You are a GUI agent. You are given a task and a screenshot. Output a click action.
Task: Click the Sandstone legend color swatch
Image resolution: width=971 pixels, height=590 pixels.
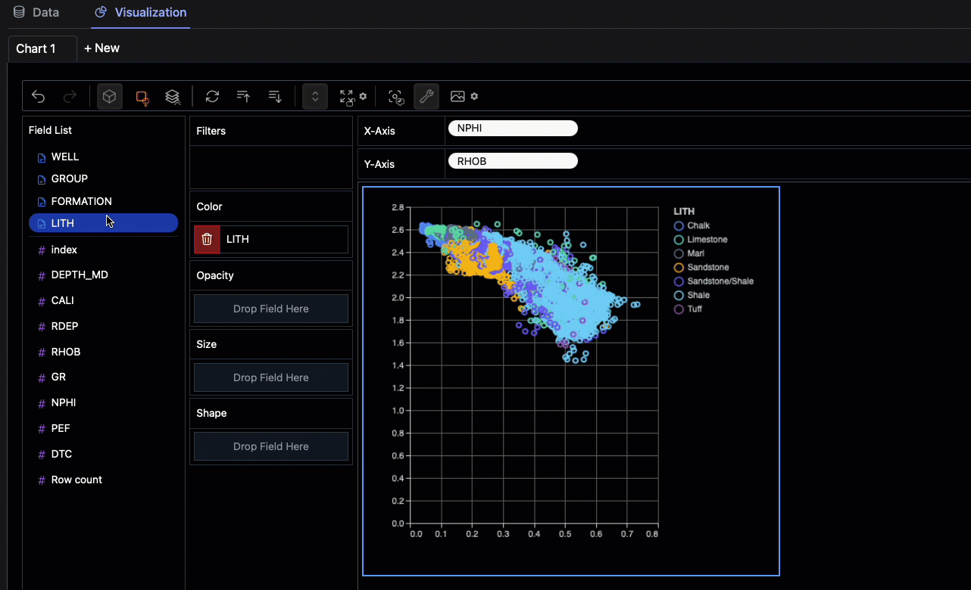(679, 268)
